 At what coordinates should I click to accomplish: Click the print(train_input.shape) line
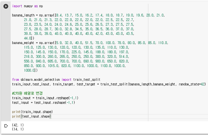click(32, 112)
